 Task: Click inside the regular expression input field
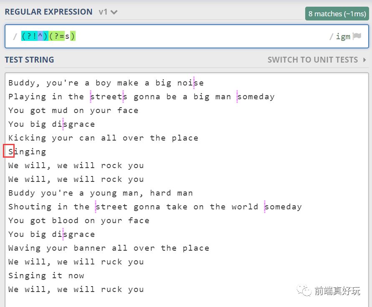[x=187, y=36]
